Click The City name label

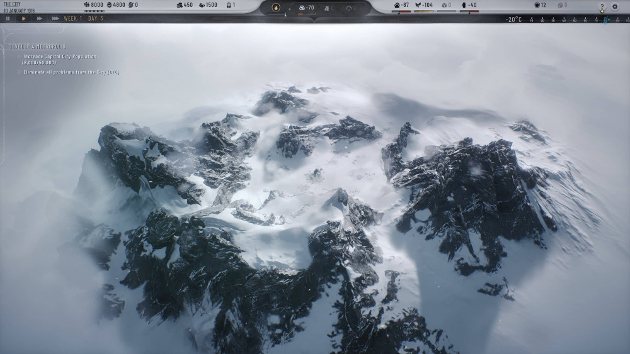12,4
